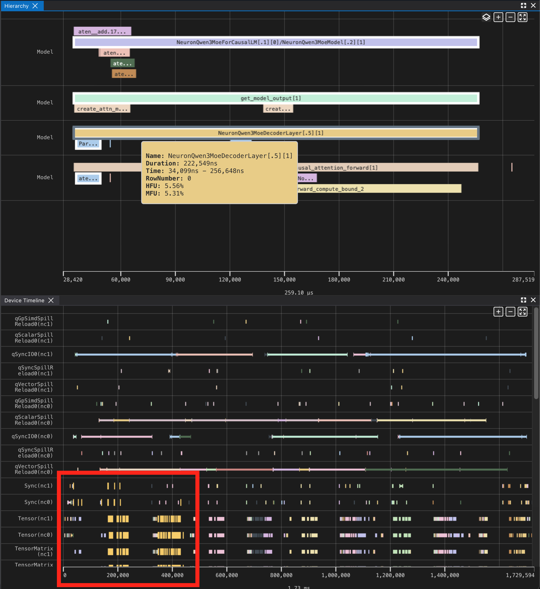This screenshot has width=540, height=589.
Task: Expand the Hierarchy panel to fullscreen
Action: [523, 5]
